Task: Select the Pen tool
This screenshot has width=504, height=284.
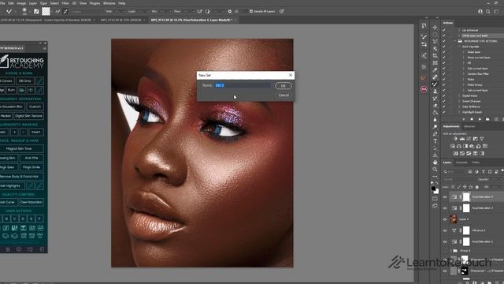Action: 435,134
